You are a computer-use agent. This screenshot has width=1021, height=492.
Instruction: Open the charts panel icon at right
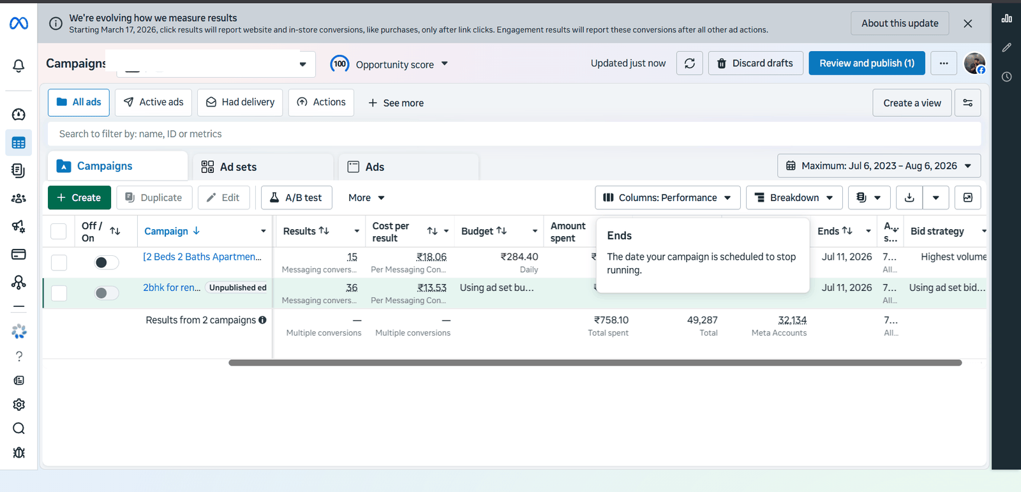tap(1007, 19)
